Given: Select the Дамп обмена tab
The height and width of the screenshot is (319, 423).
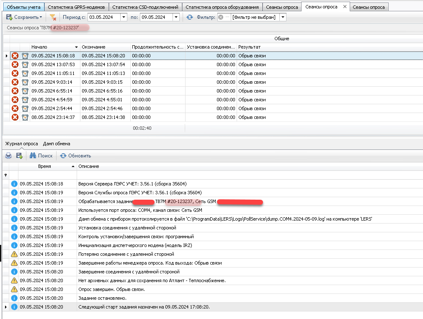Looking at the screenshot, I should pyautogui.click(x=57, y=144).
